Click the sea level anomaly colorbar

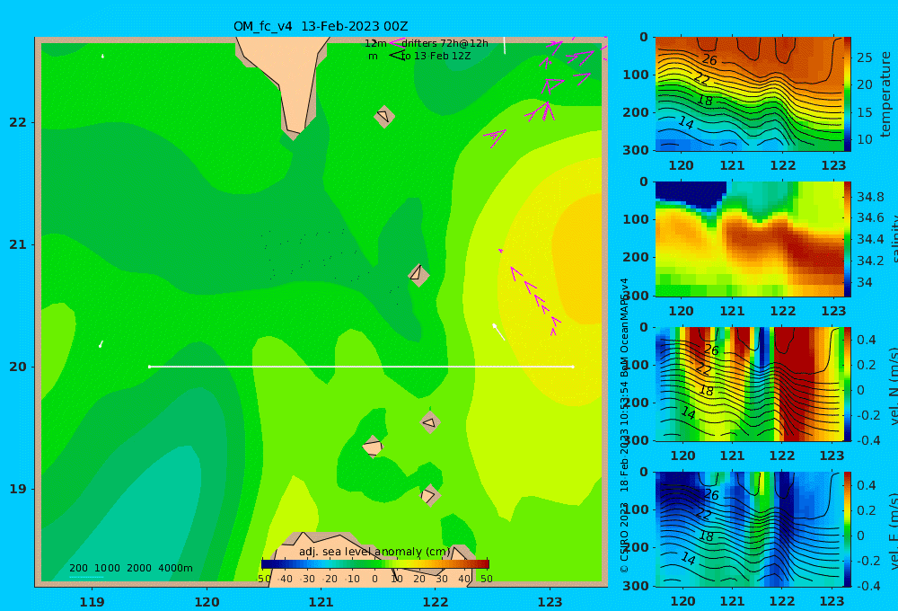pos(375,564)
